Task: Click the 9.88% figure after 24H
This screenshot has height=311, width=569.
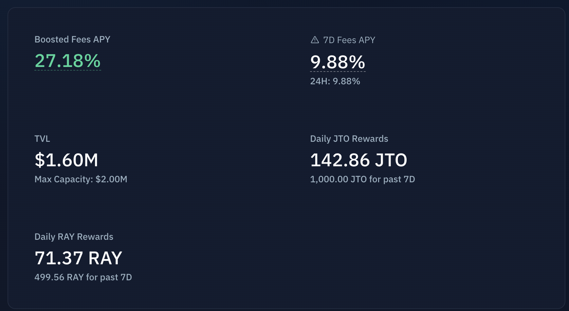Action: (346, 81)
